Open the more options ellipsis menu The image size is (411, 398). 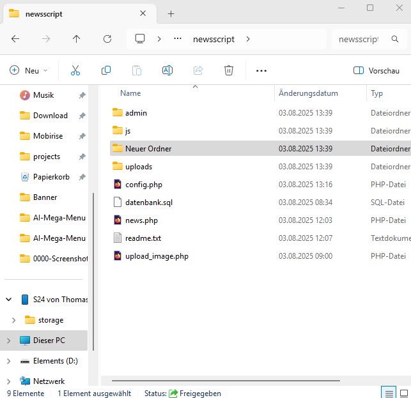pos(261,70)
